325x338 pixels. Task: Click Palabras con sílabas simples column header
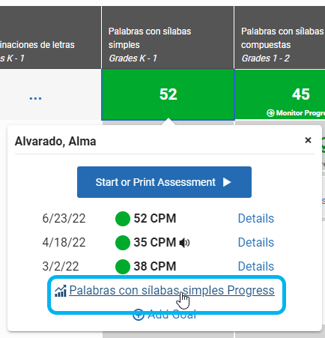[x=168, y=37]
